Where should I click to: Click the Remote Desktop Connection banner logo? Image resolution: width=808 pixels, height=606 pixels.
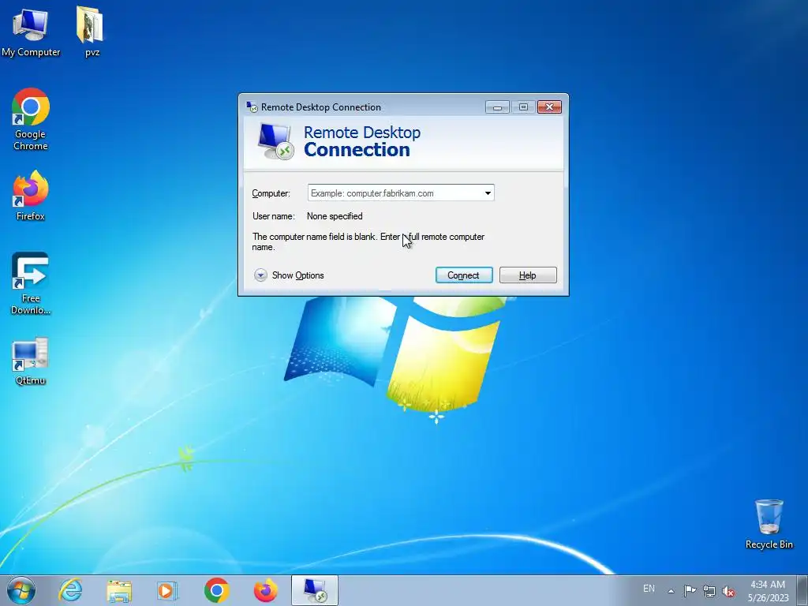click(x=275, y=141)
